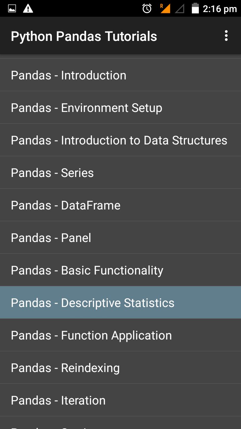Viewport: 241px width, 429px height.
Task: Tap the image notification icon
Action: [12, 8]
